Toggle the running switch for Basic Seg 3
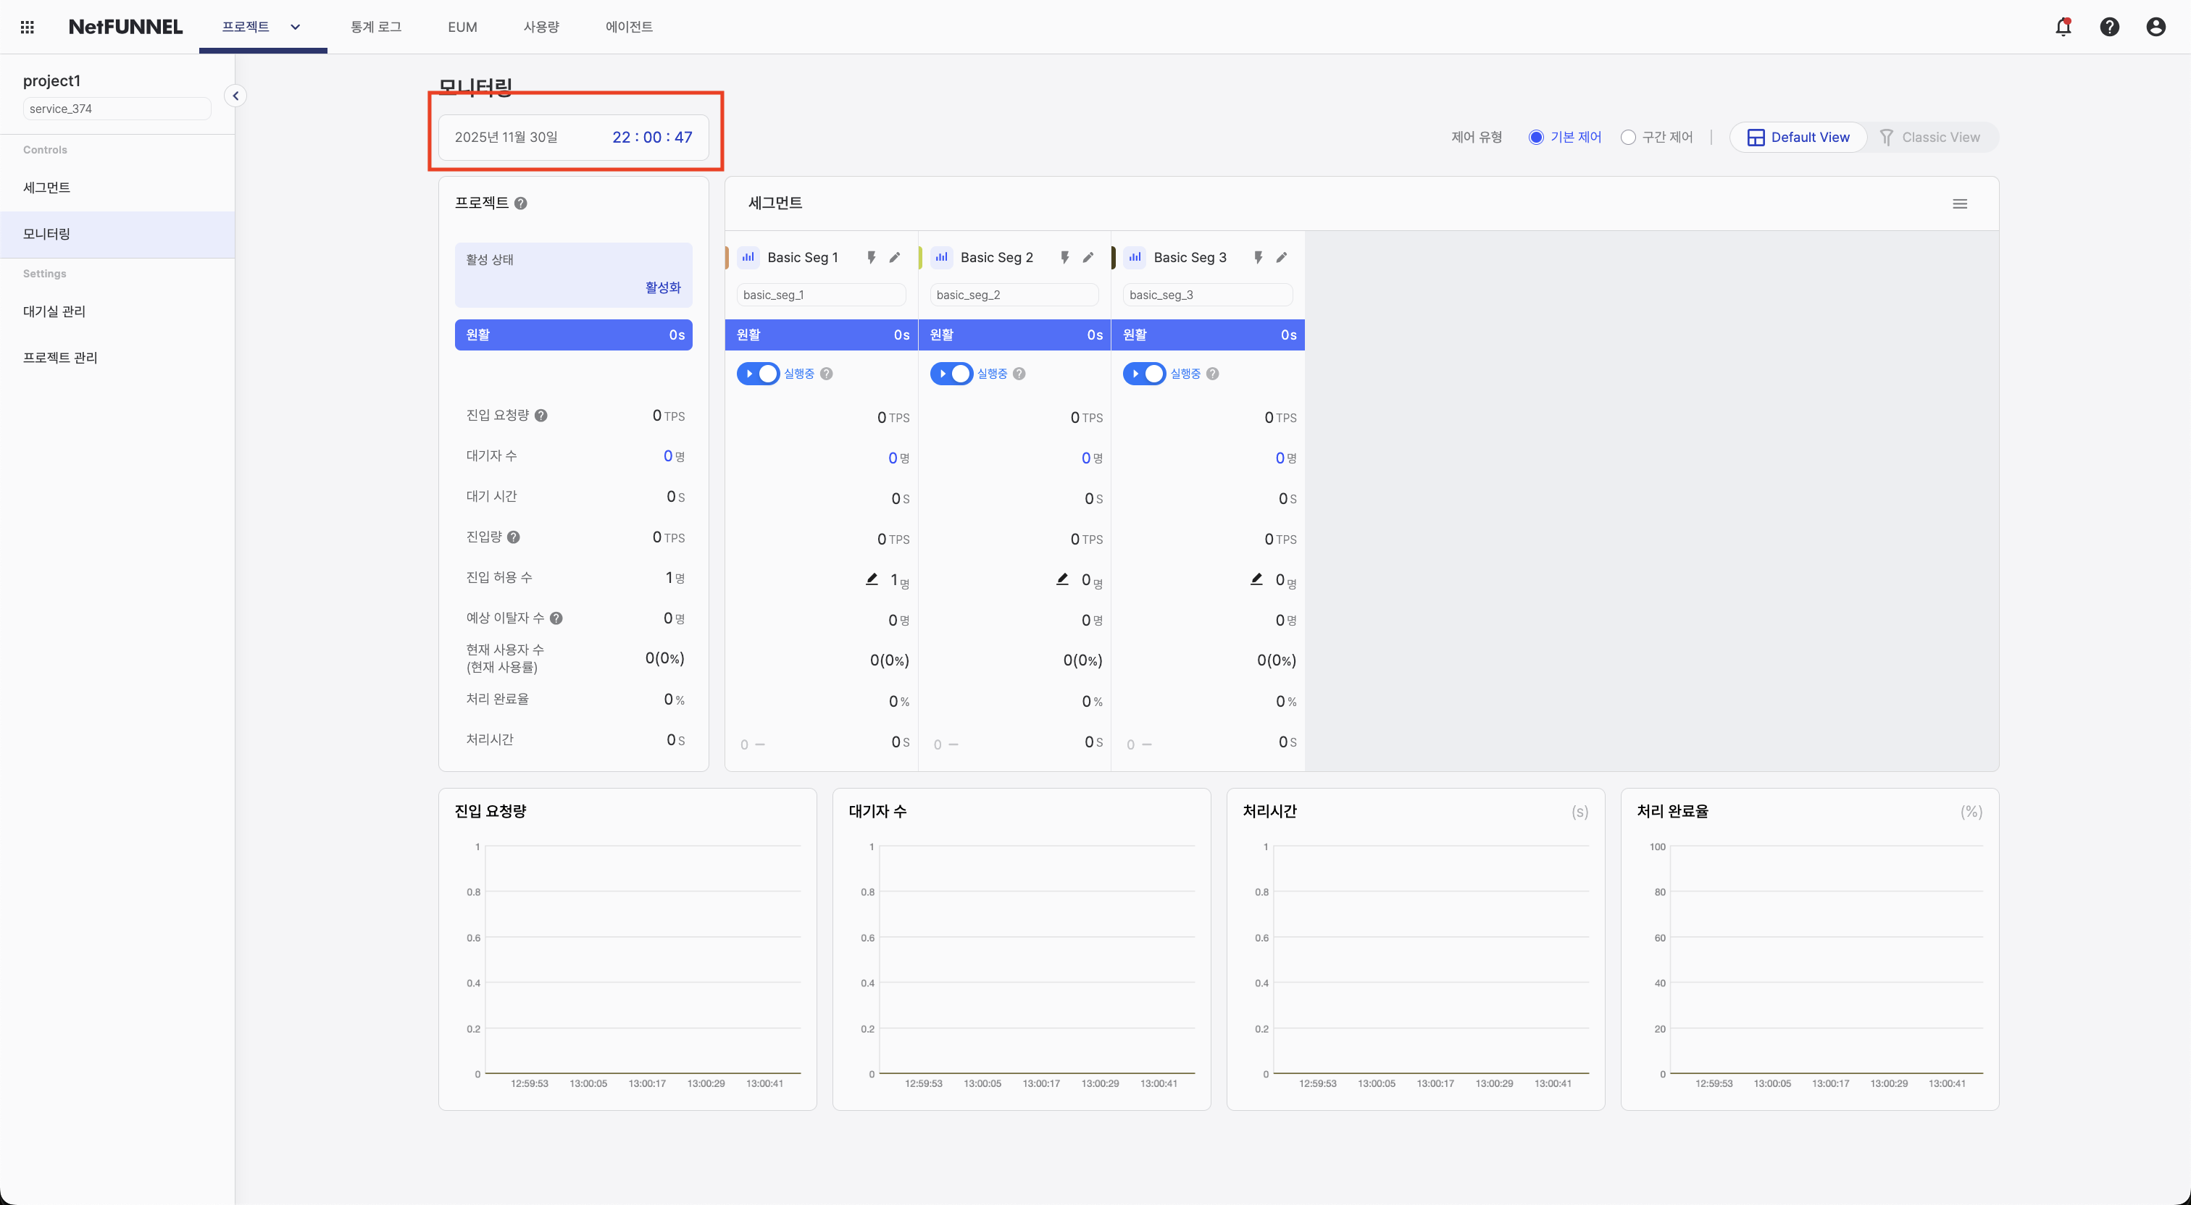 click(1144, 374)
